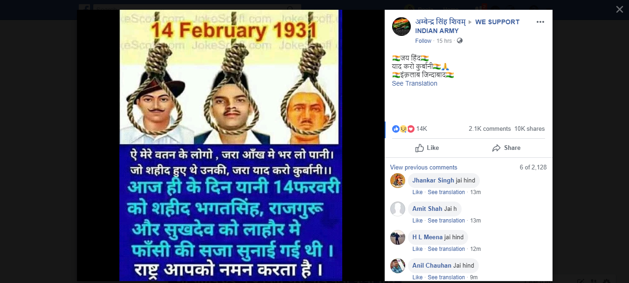The image size is (629, 283).
Task: Open See Translation for the post text
Action: [415, 84]
